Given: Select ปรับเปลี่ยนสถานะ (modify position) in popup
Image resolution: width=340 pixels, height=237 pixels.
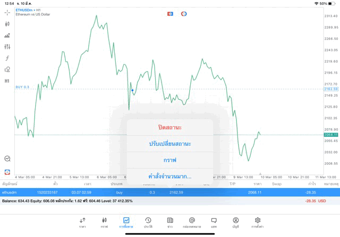Looking at the screenshot, I should [170, 144].
